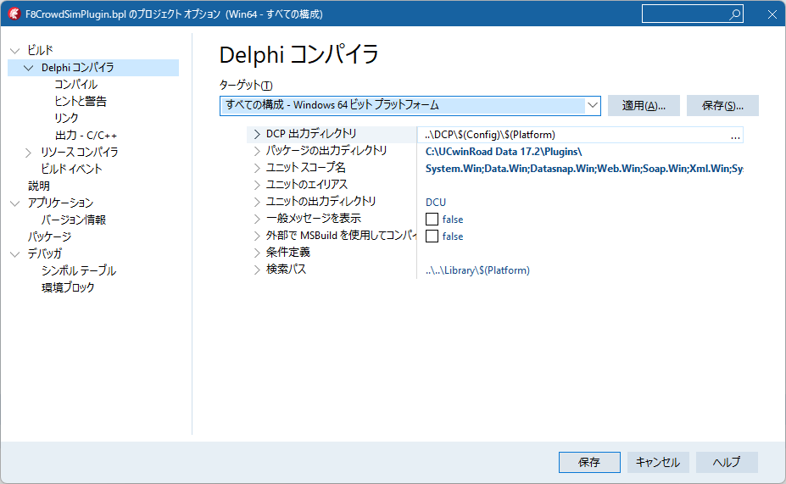Click the ヘルプ button

tap(727, 462)
